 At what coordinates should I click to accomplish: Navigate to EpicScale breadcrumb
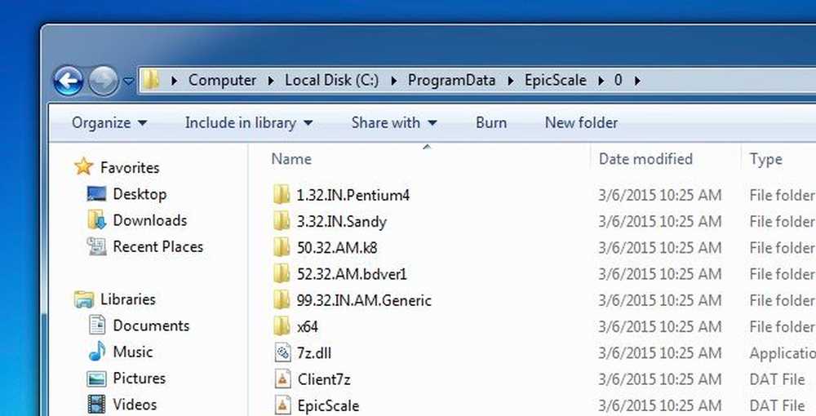[x=555, y=80]
